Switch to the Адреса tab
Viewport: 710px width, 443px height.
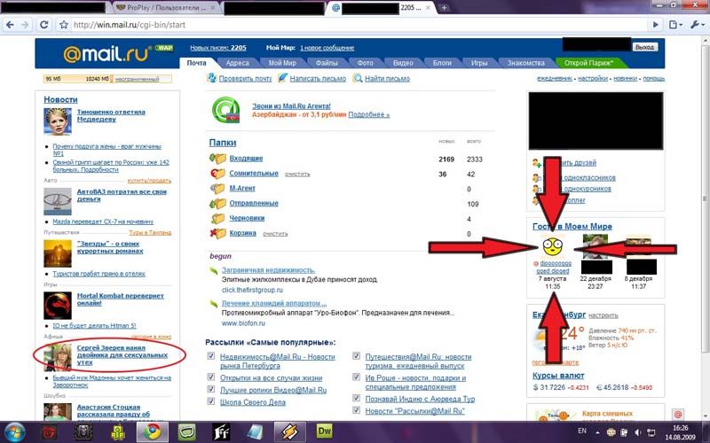(x=237, y=63)
